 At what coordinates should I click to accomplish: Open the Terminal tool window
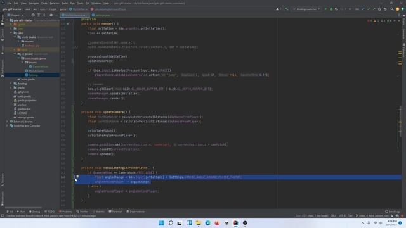coord(115,212)
